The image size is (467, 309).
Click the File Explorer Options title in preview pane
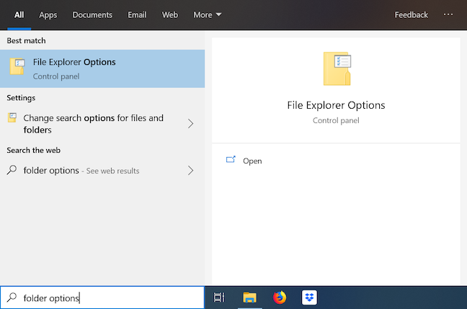(x=336, y=105)
